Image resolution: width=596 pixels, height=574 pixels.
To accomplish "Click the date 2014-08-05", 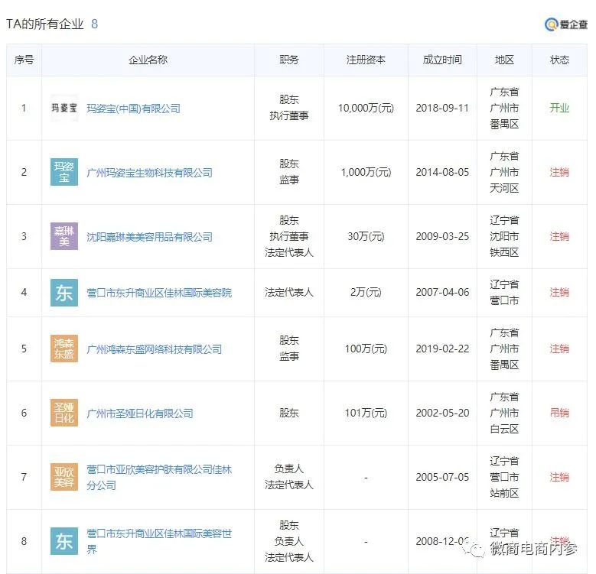I will coord(442,172).
